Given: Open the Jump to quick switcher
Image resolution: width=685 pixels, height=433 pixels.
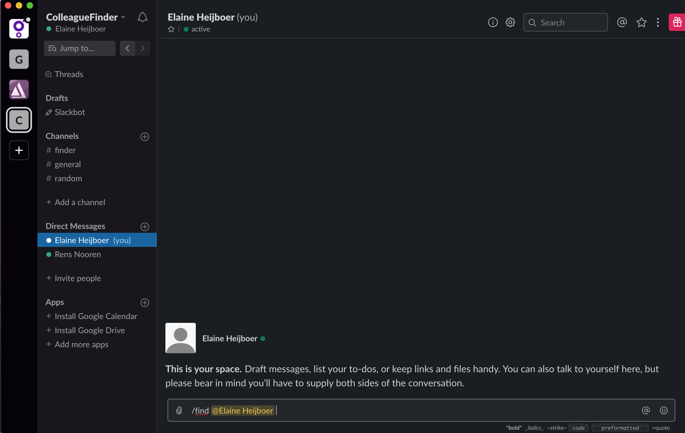Looking at the screenshot, I should coord(80,48).
